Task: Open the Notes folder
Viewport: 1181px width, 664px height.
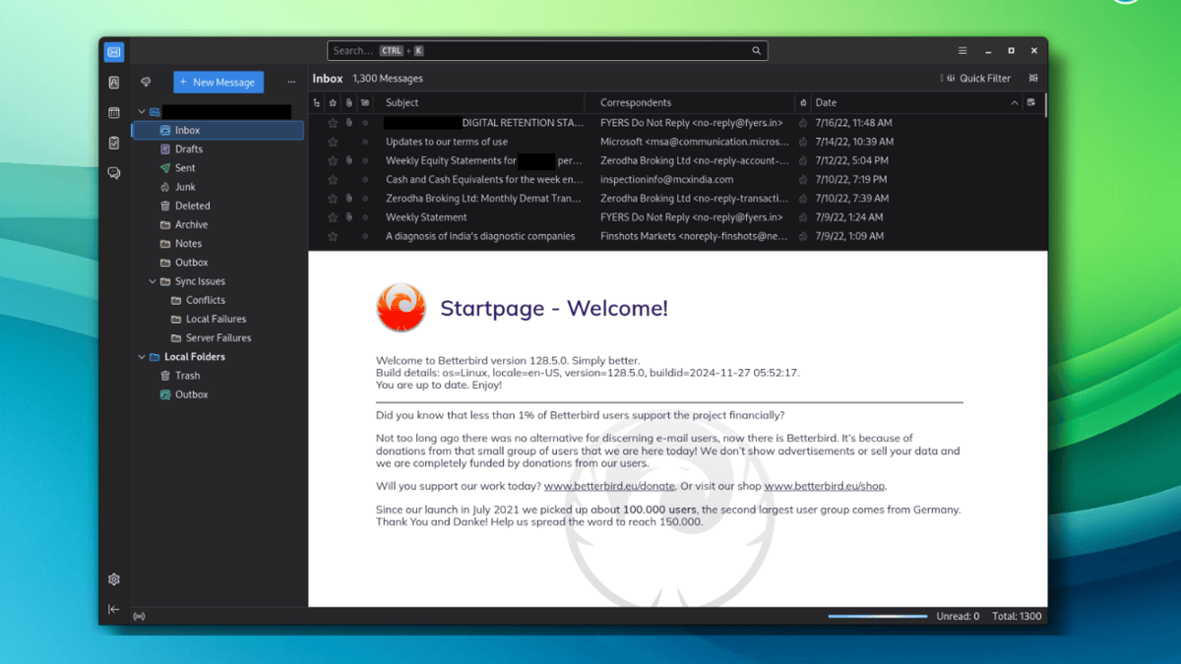Action: [x=218, y=243]
